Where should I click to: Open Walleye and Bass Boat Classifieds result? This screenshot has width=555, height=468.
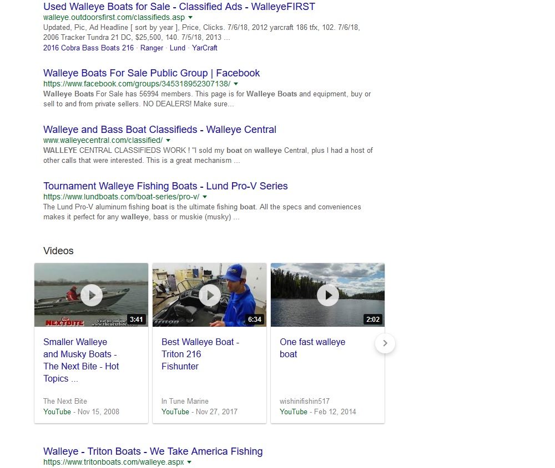click(x=159, y=130)
